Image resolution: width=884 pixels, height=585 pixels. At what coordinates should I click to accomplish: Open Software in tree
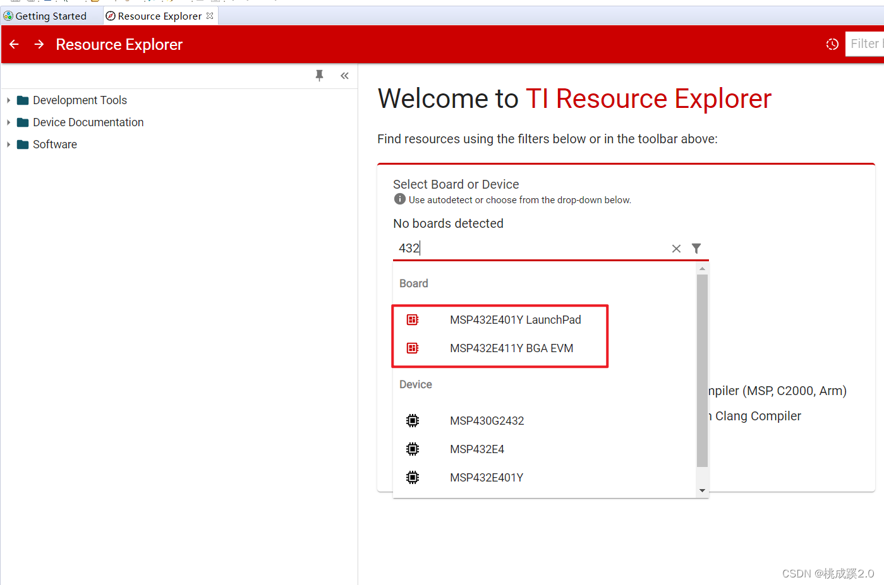pos(55,145)
